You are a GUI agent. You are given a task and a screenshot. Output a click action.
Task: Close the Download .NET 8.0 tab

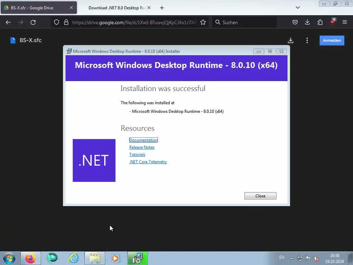click(149, 8)
